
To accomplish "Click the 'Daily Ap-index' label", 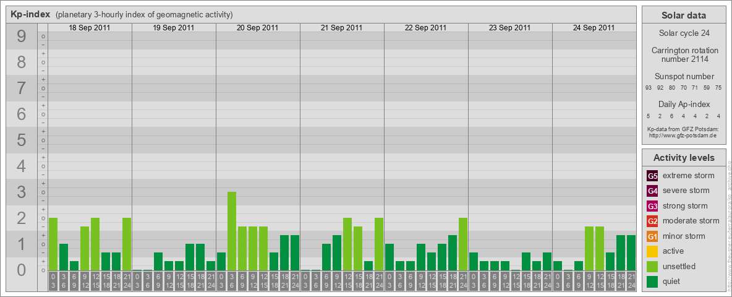I will [684, 104].
